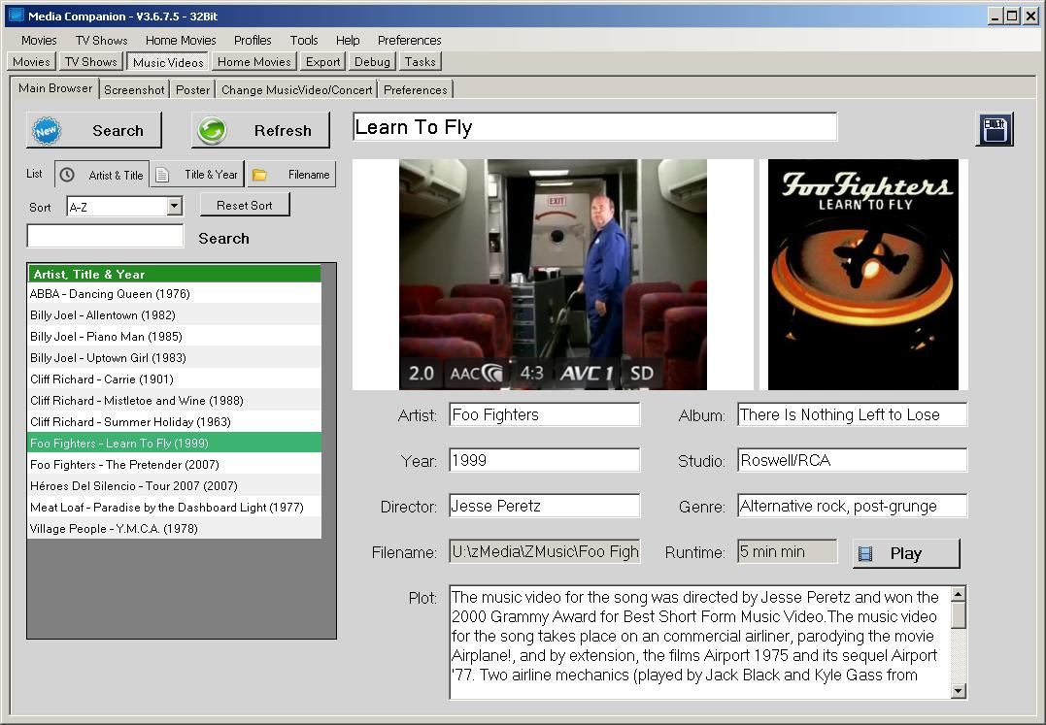The image size is (1046, 725).
Task: Click the green Refresh arrows icon
Action: [x=212, y=131]
